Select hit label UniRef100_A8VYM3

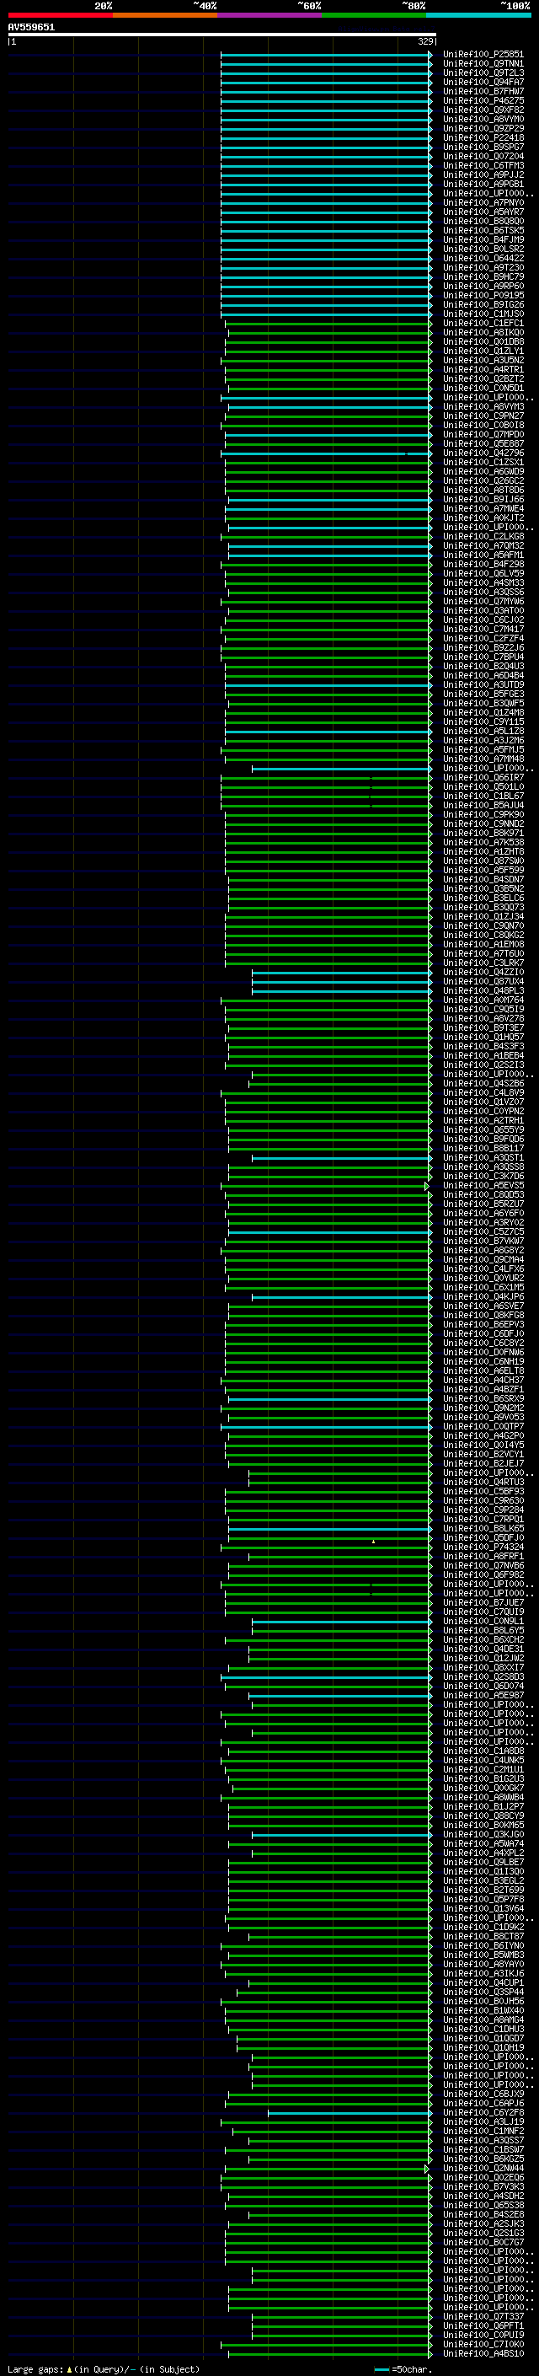point(483,407)
